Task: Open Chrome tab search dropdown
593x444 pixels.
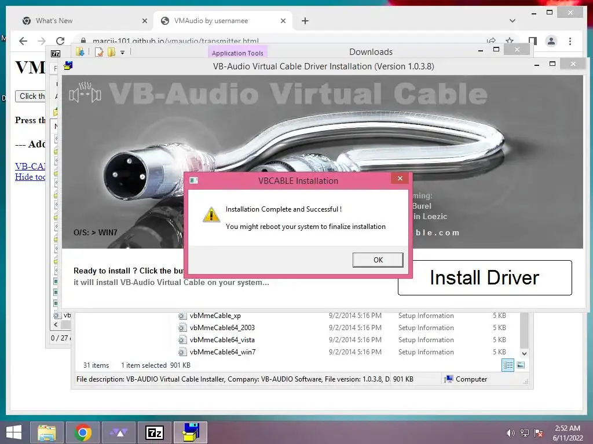Action: 513,21
